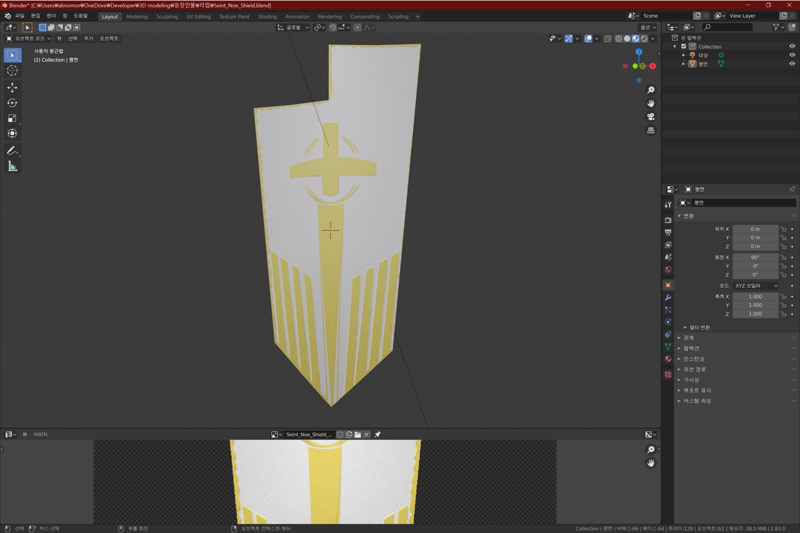
Task: Open the Tool properties tab
Action: [668, 205]
